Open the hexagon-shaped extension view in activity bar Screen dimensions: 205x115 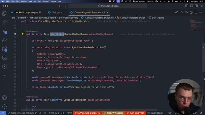(x=4, y=67)
